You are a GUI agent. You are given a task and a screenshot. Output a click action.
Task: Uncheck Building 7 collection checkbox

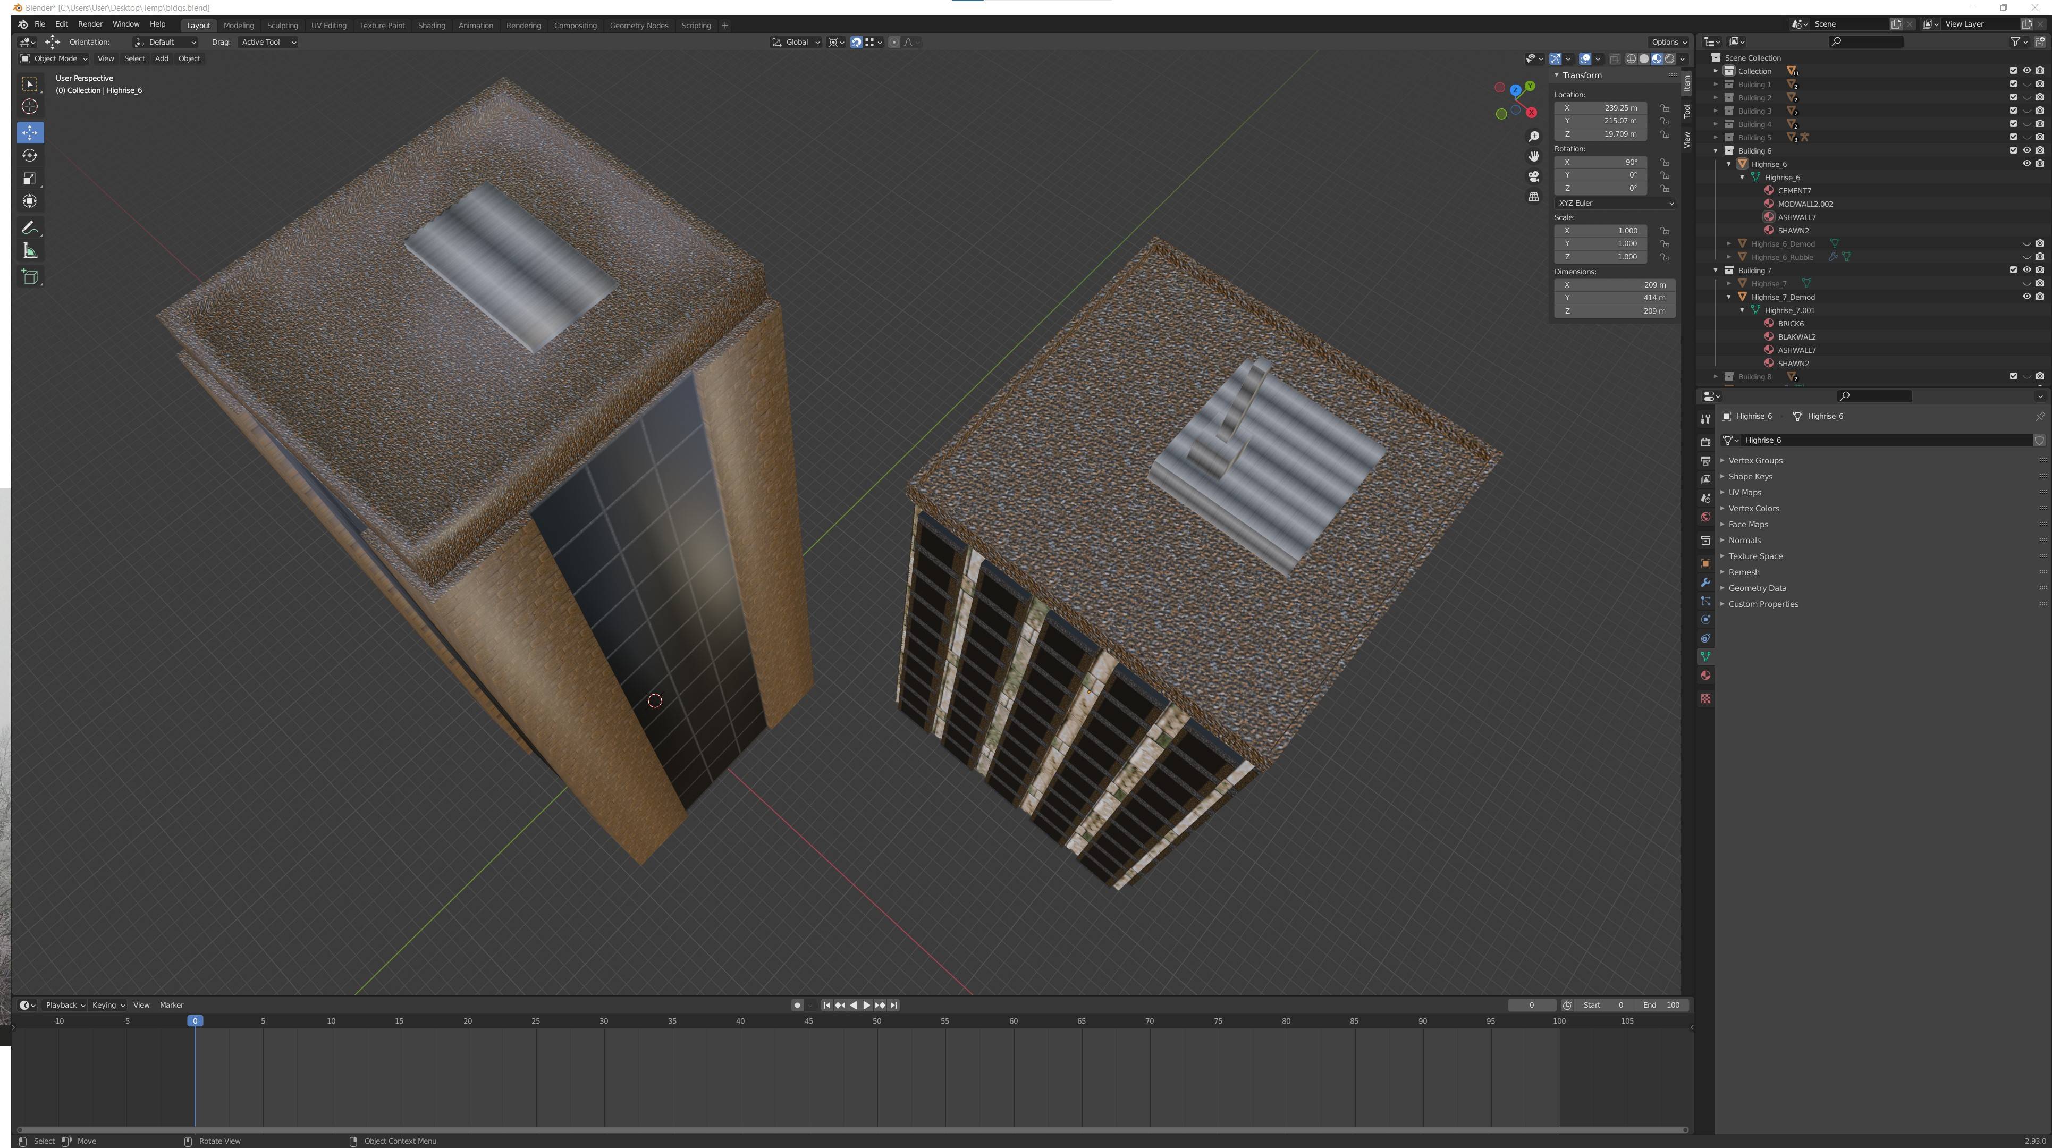(x=2013, y=270)
